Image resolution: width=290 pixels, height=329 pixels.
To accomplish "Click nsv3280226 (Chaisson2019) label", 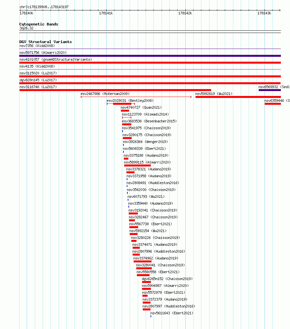I will tap(155, 238).
